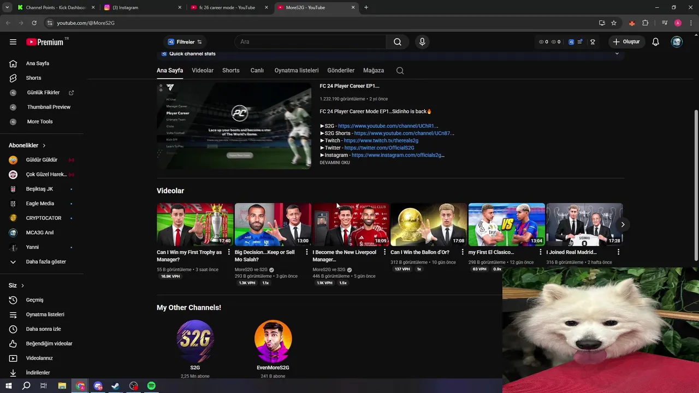Image resolution: width=699 pixels, height=393 pixels.
Task: Open the Twitch link in the description
Action: tap(381, 141)
